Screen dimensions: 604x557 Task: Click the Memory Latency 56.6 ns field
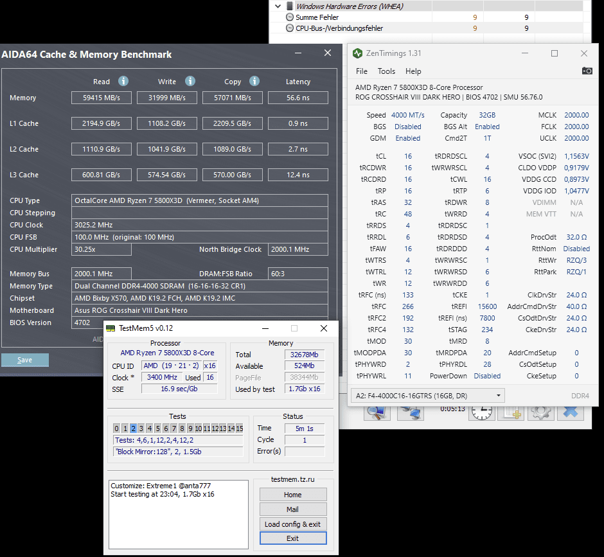pos(298,98)
